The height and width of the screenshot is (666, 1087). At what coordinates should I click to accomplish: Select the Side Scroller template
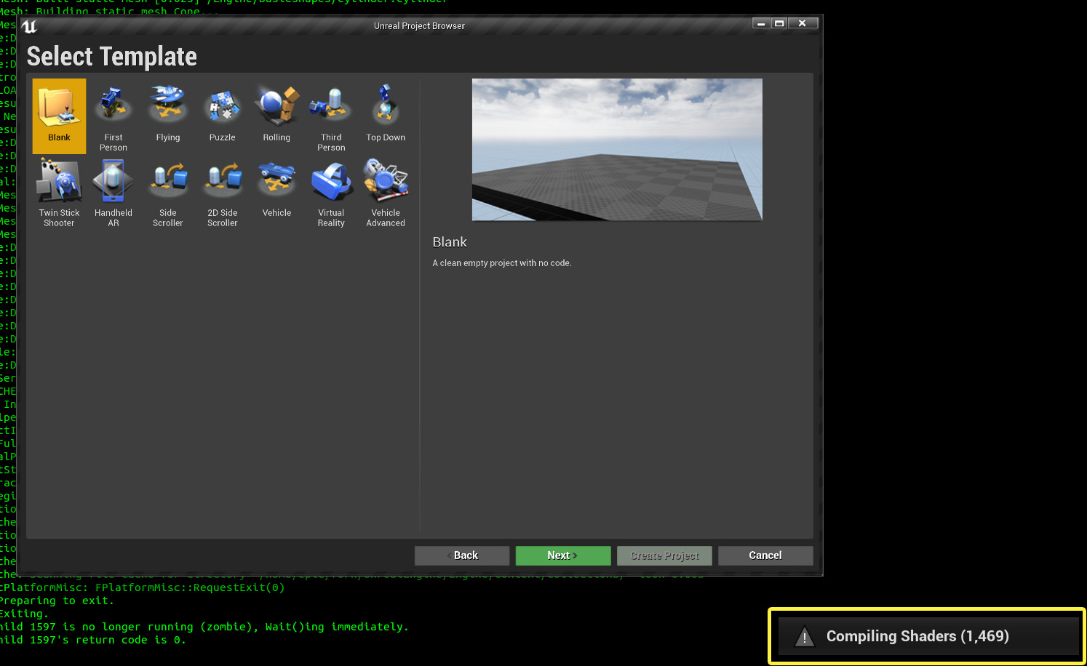pos(168,189)
